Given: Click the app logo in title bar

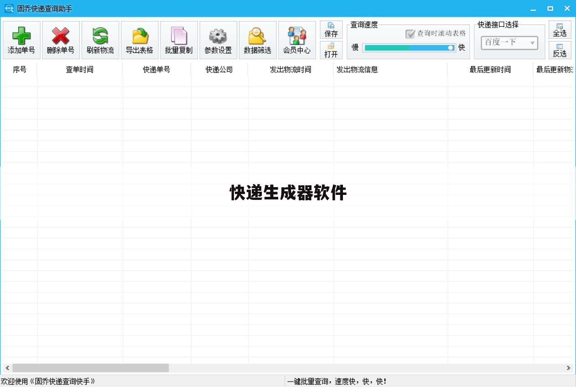Looking at the screenshot, I should click(9, 8).
